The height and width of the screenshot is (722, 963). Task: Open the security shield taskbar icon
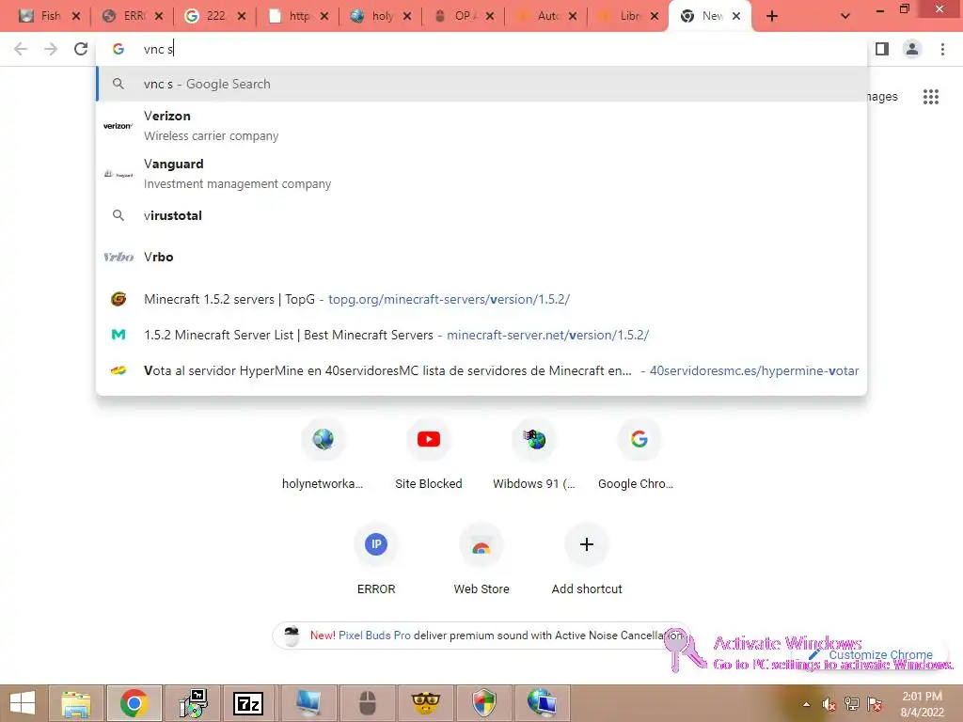point(484,703)
